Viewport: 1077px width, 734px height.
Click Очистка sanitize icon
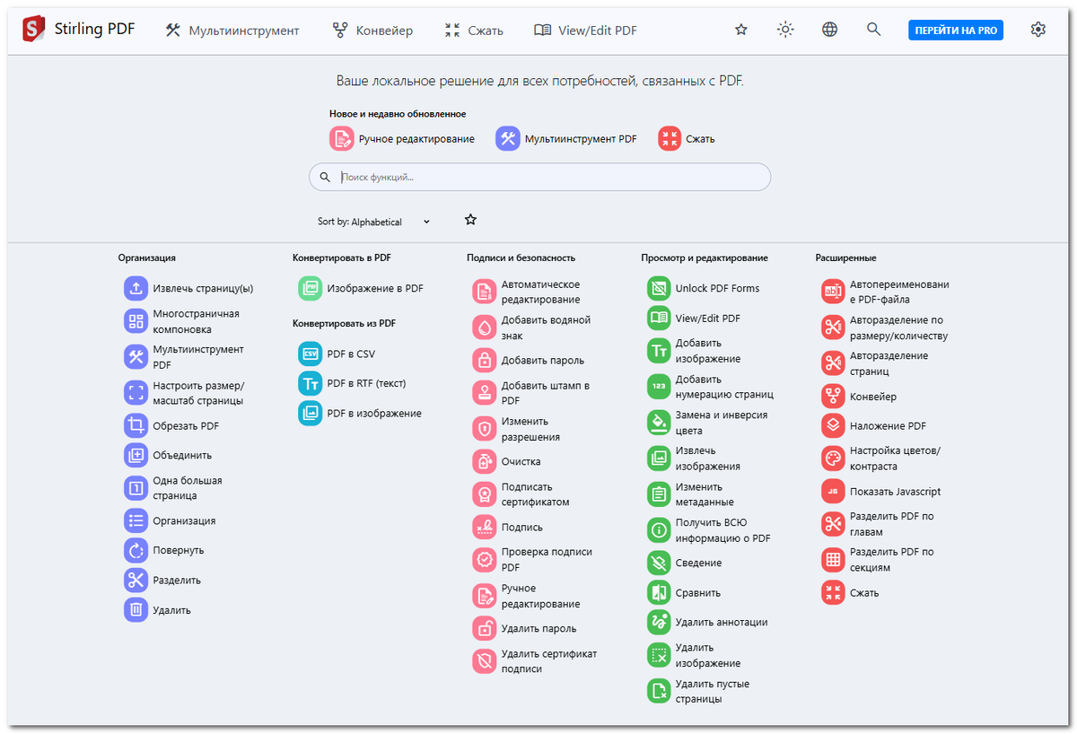[485, 461]
